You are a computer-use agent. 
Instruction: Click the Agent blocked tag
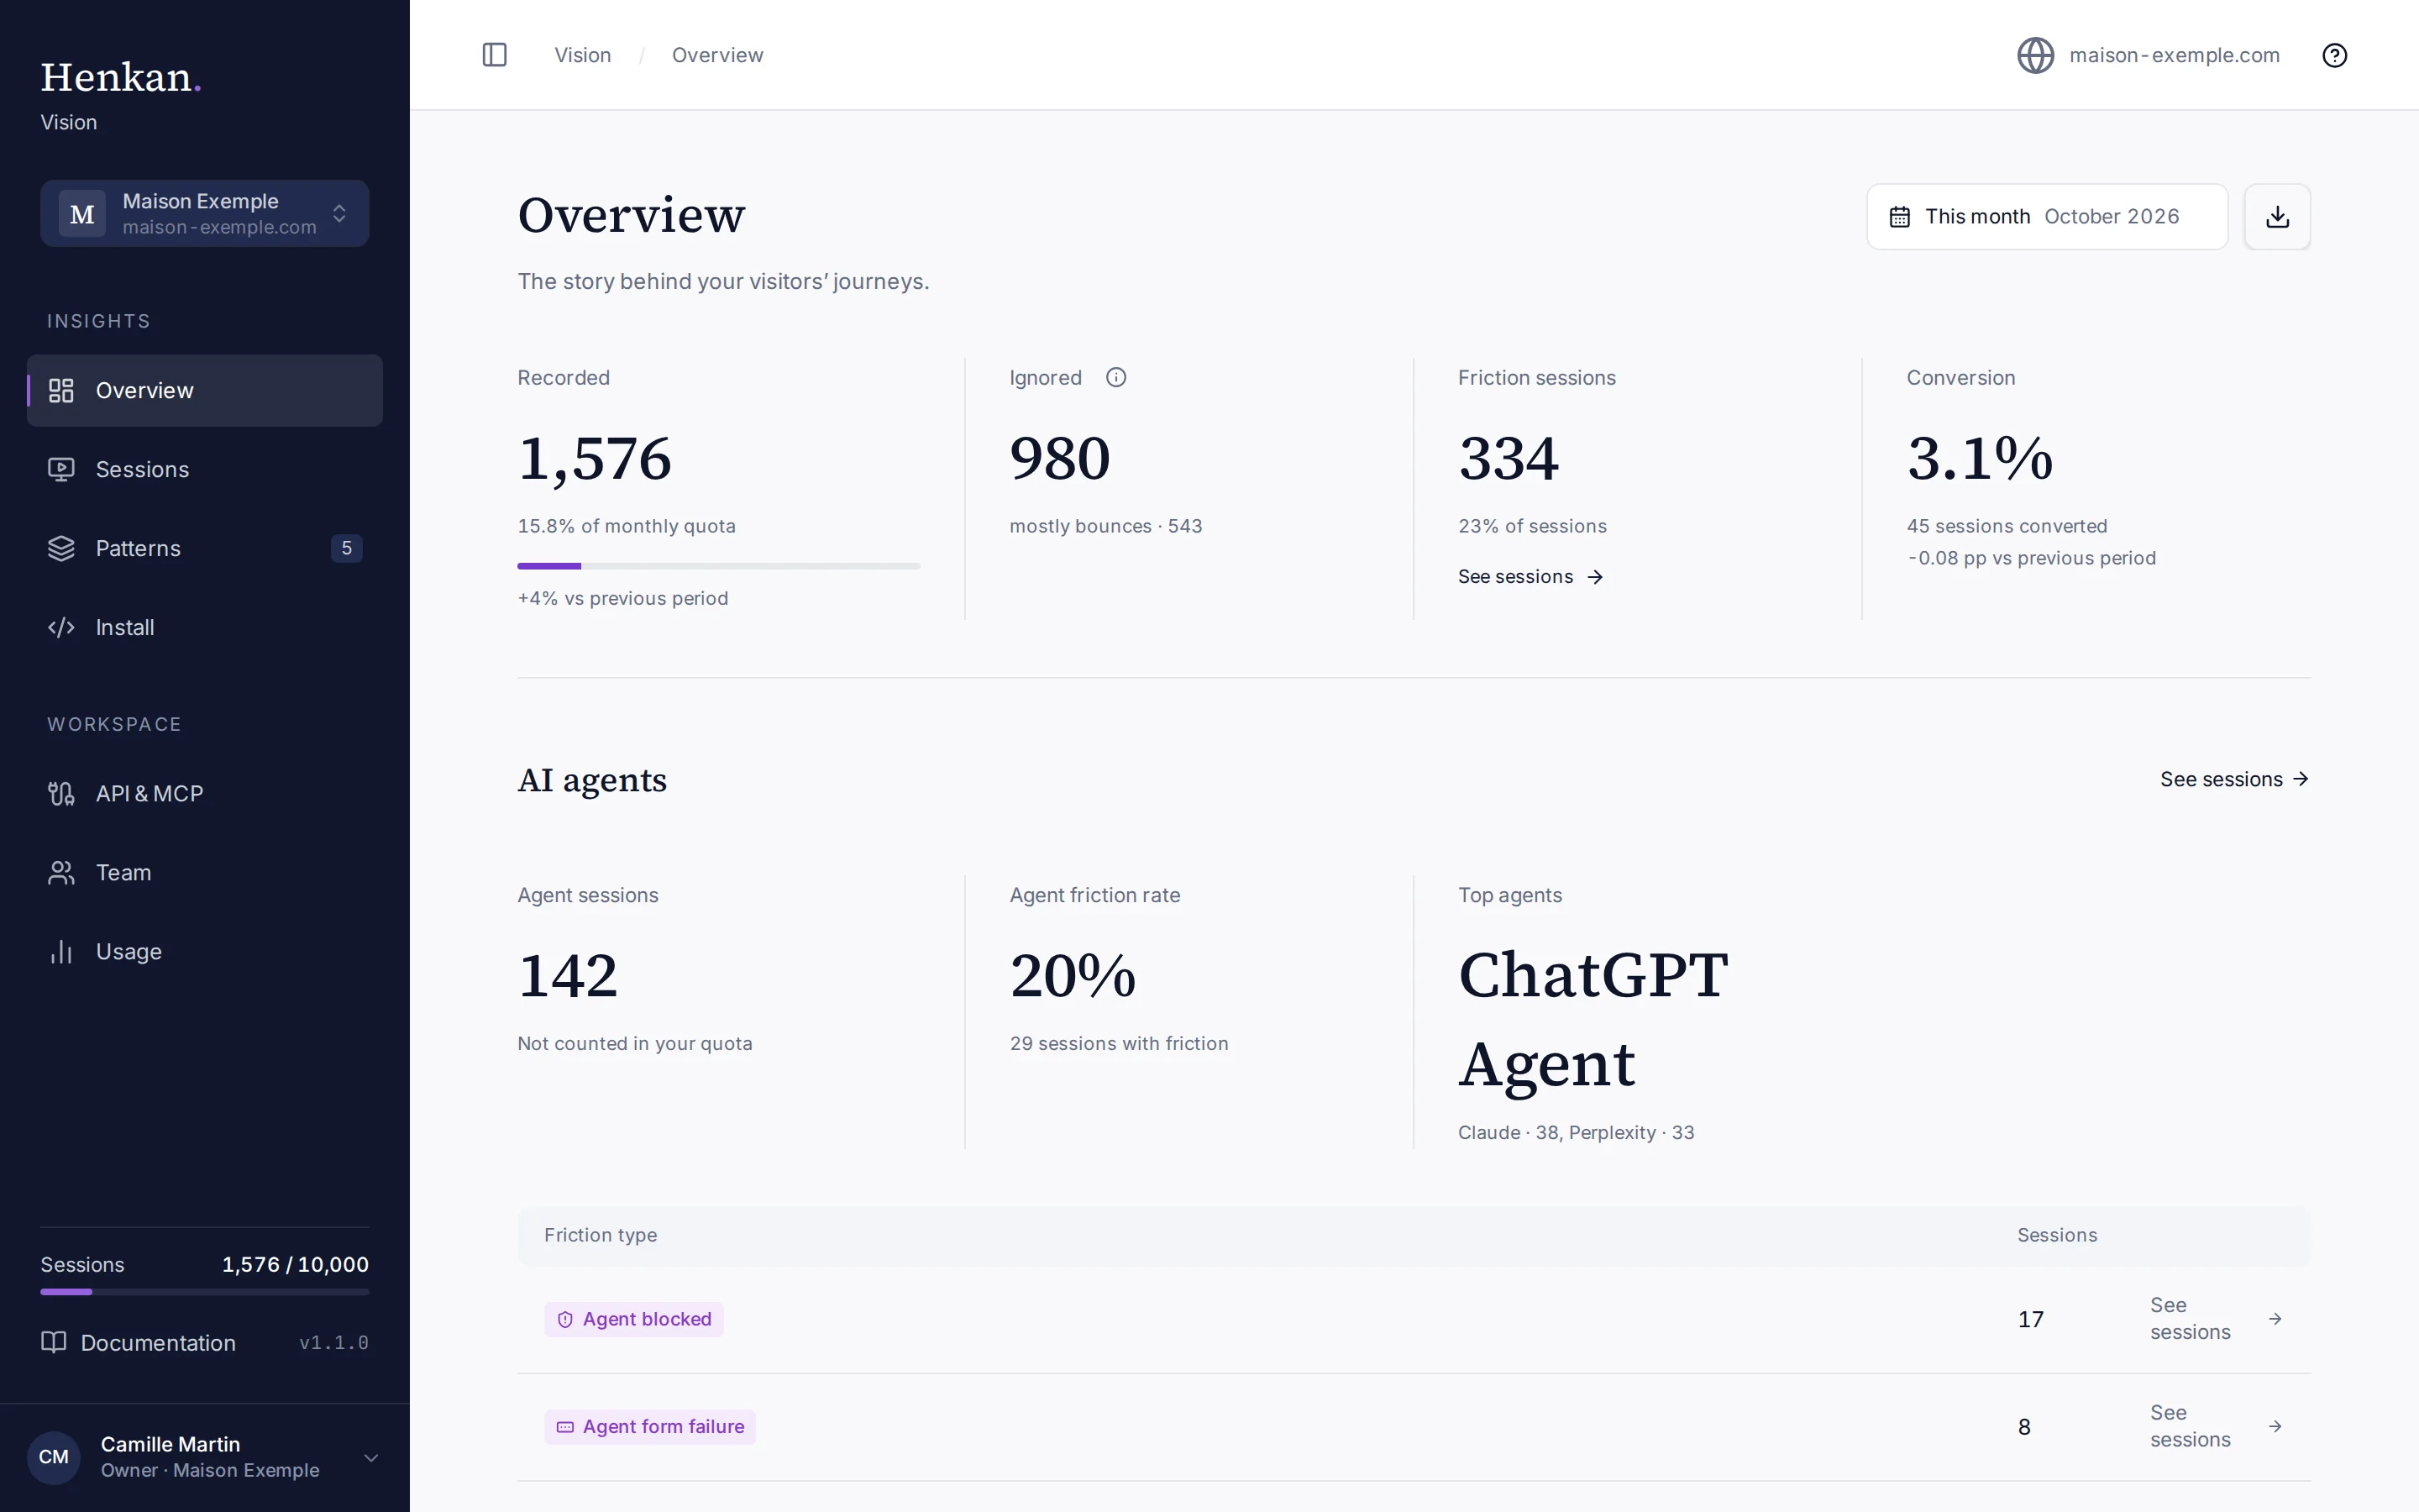(634, 1319)
